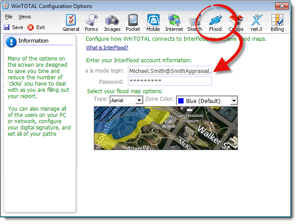
Task: Close the WinTOTAL Configuration Options window
Action: (282, 6)
